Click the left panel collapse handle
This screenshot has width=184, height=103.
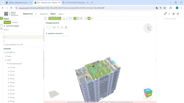(x=45, y=60)
